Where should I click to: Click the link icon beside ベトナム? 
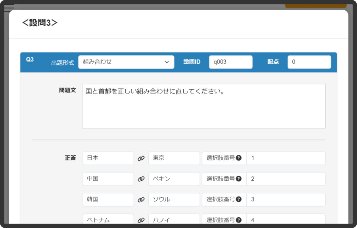coord(141,220)
